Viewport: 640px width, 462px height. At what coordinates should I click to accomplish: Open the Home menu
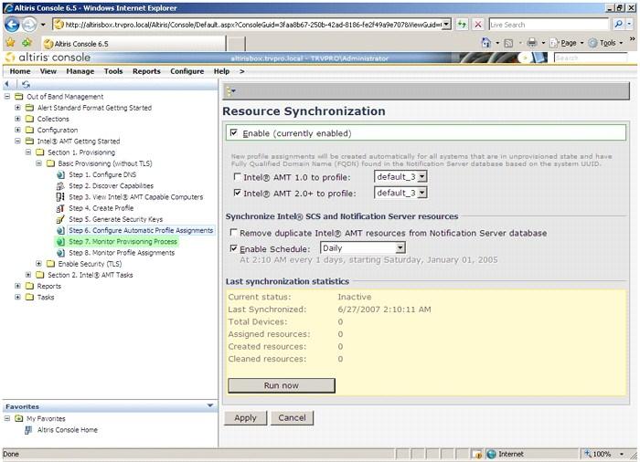point(20,71)
